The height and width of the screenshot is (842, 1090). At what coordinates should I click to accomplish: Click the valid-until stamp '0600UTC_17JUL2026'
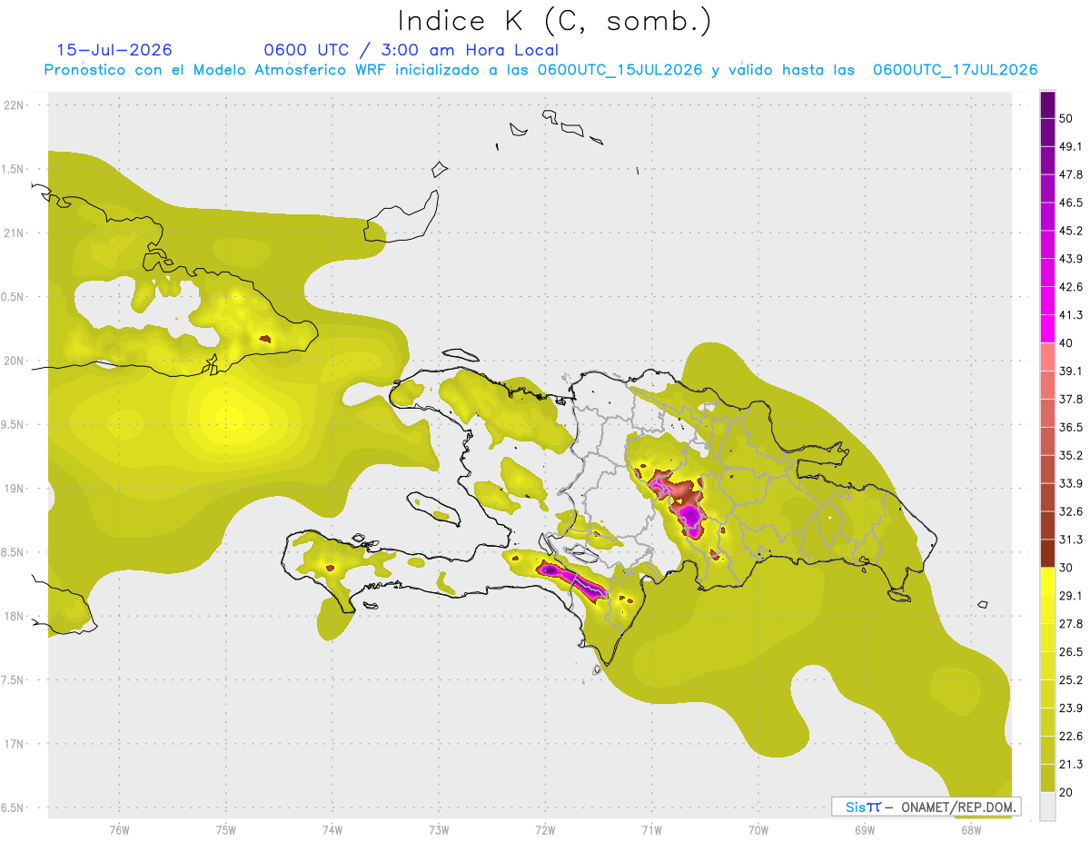click(x=956, y=70)
